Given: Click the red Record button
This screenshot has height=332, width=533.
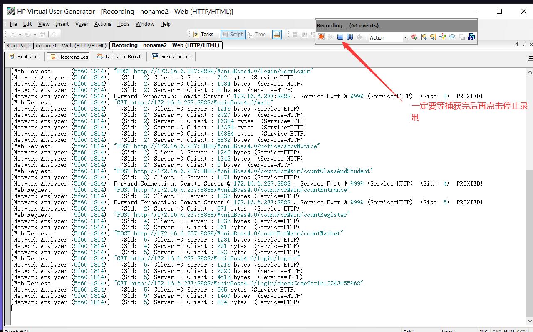Looking at the screenshot, I should pos(321,37).
